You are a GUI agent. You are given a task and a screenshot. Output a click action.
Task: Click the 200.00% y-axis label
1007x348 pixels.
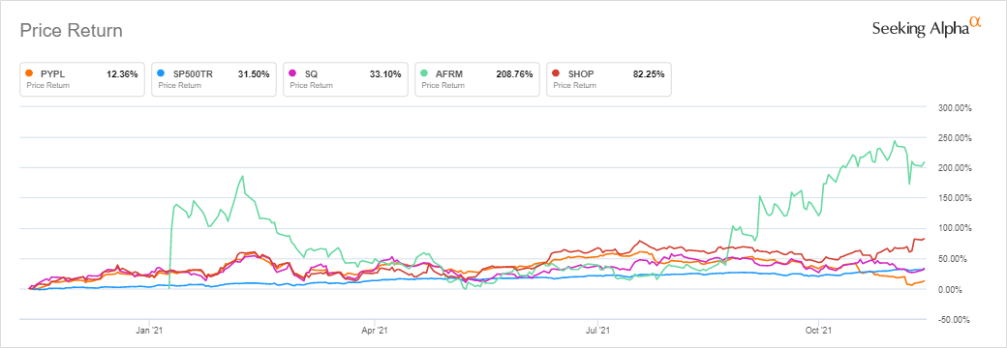[x=955, y=168]
